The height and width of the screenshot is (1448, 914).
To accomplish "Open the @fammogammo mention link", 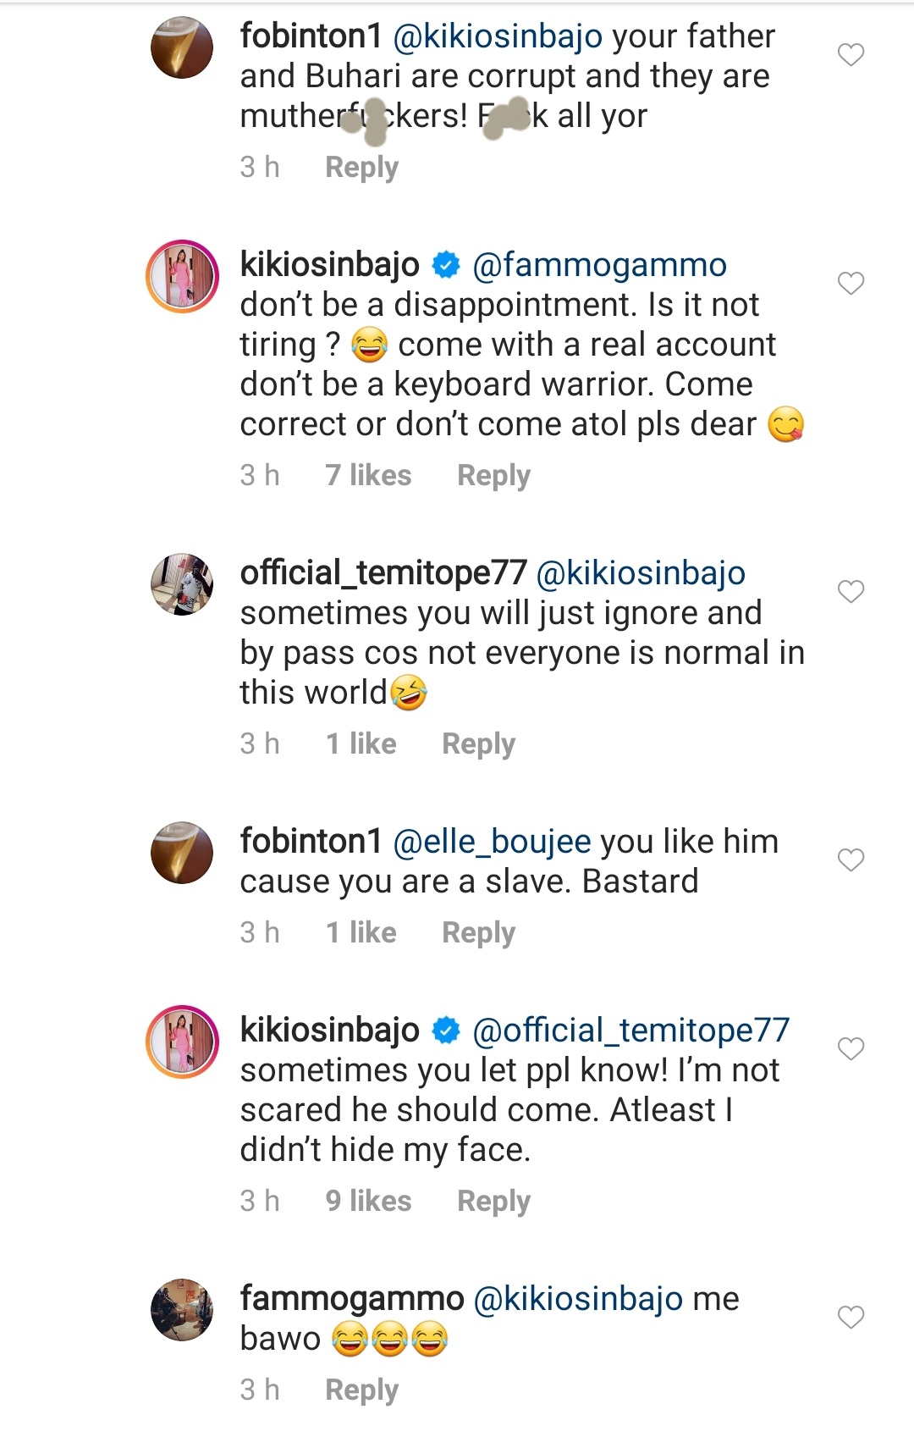I will tap(599, 265).
